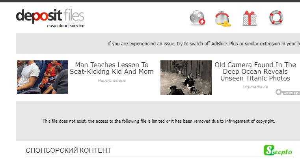
Task: Click the Digimediavie source label
Action: click(x=255, y=87)
